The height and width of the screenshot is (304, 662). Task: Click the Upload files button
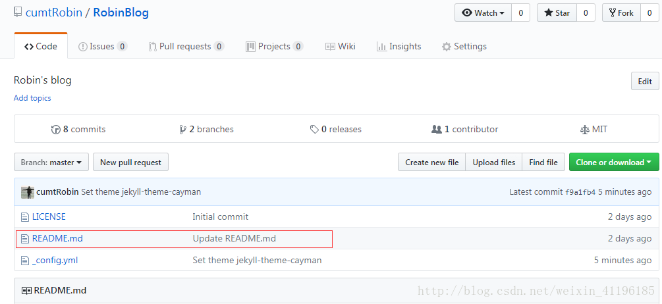494,162
